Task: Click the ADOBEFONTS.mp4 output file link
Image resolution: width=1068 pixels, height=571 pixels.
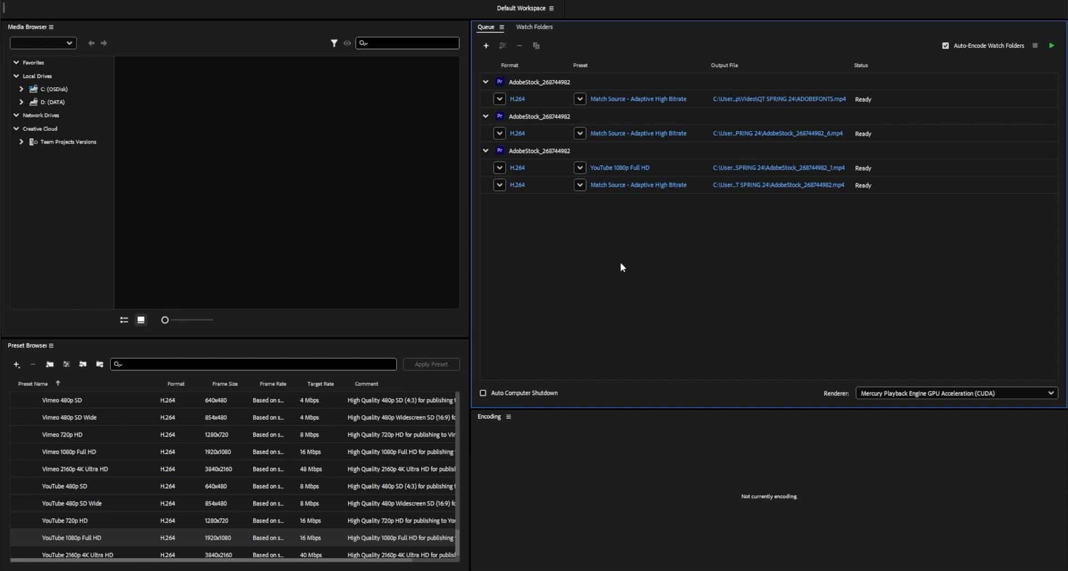Action: click(779, 99)
